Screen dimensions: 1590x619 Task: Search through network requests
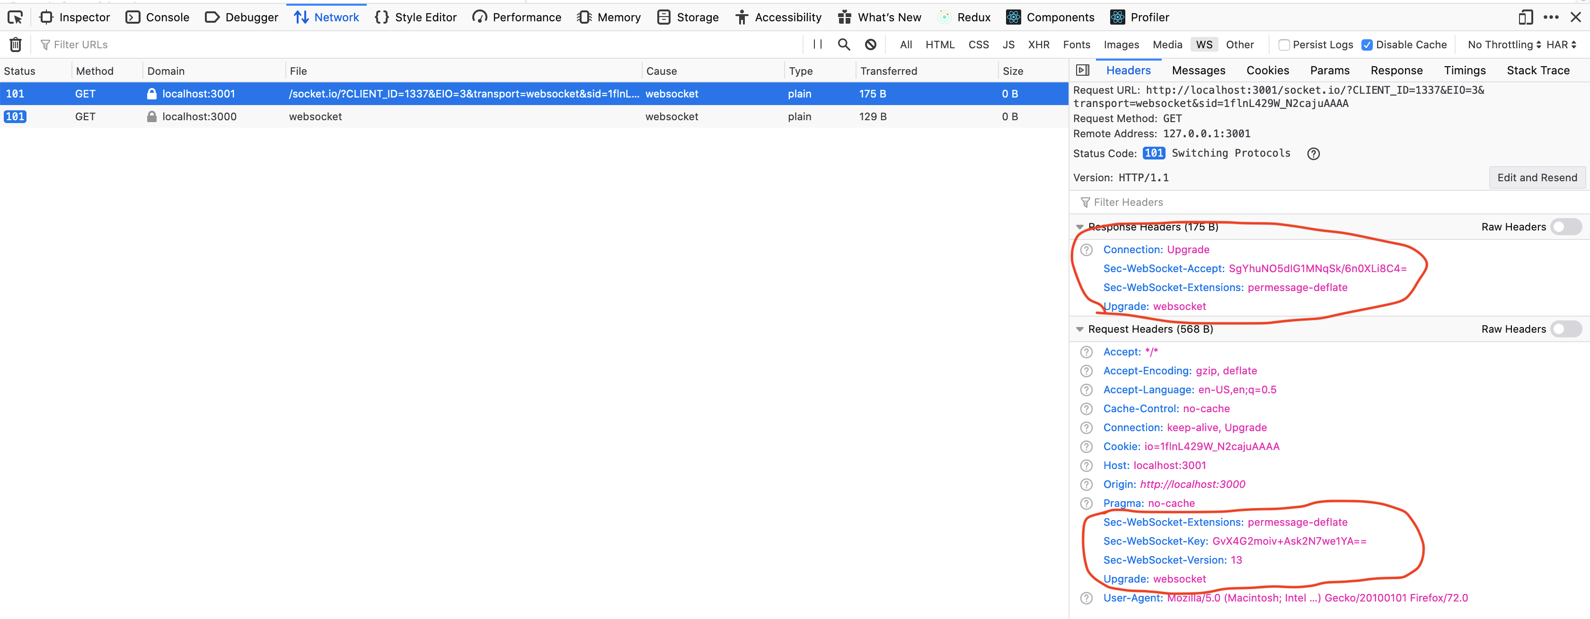843,44
